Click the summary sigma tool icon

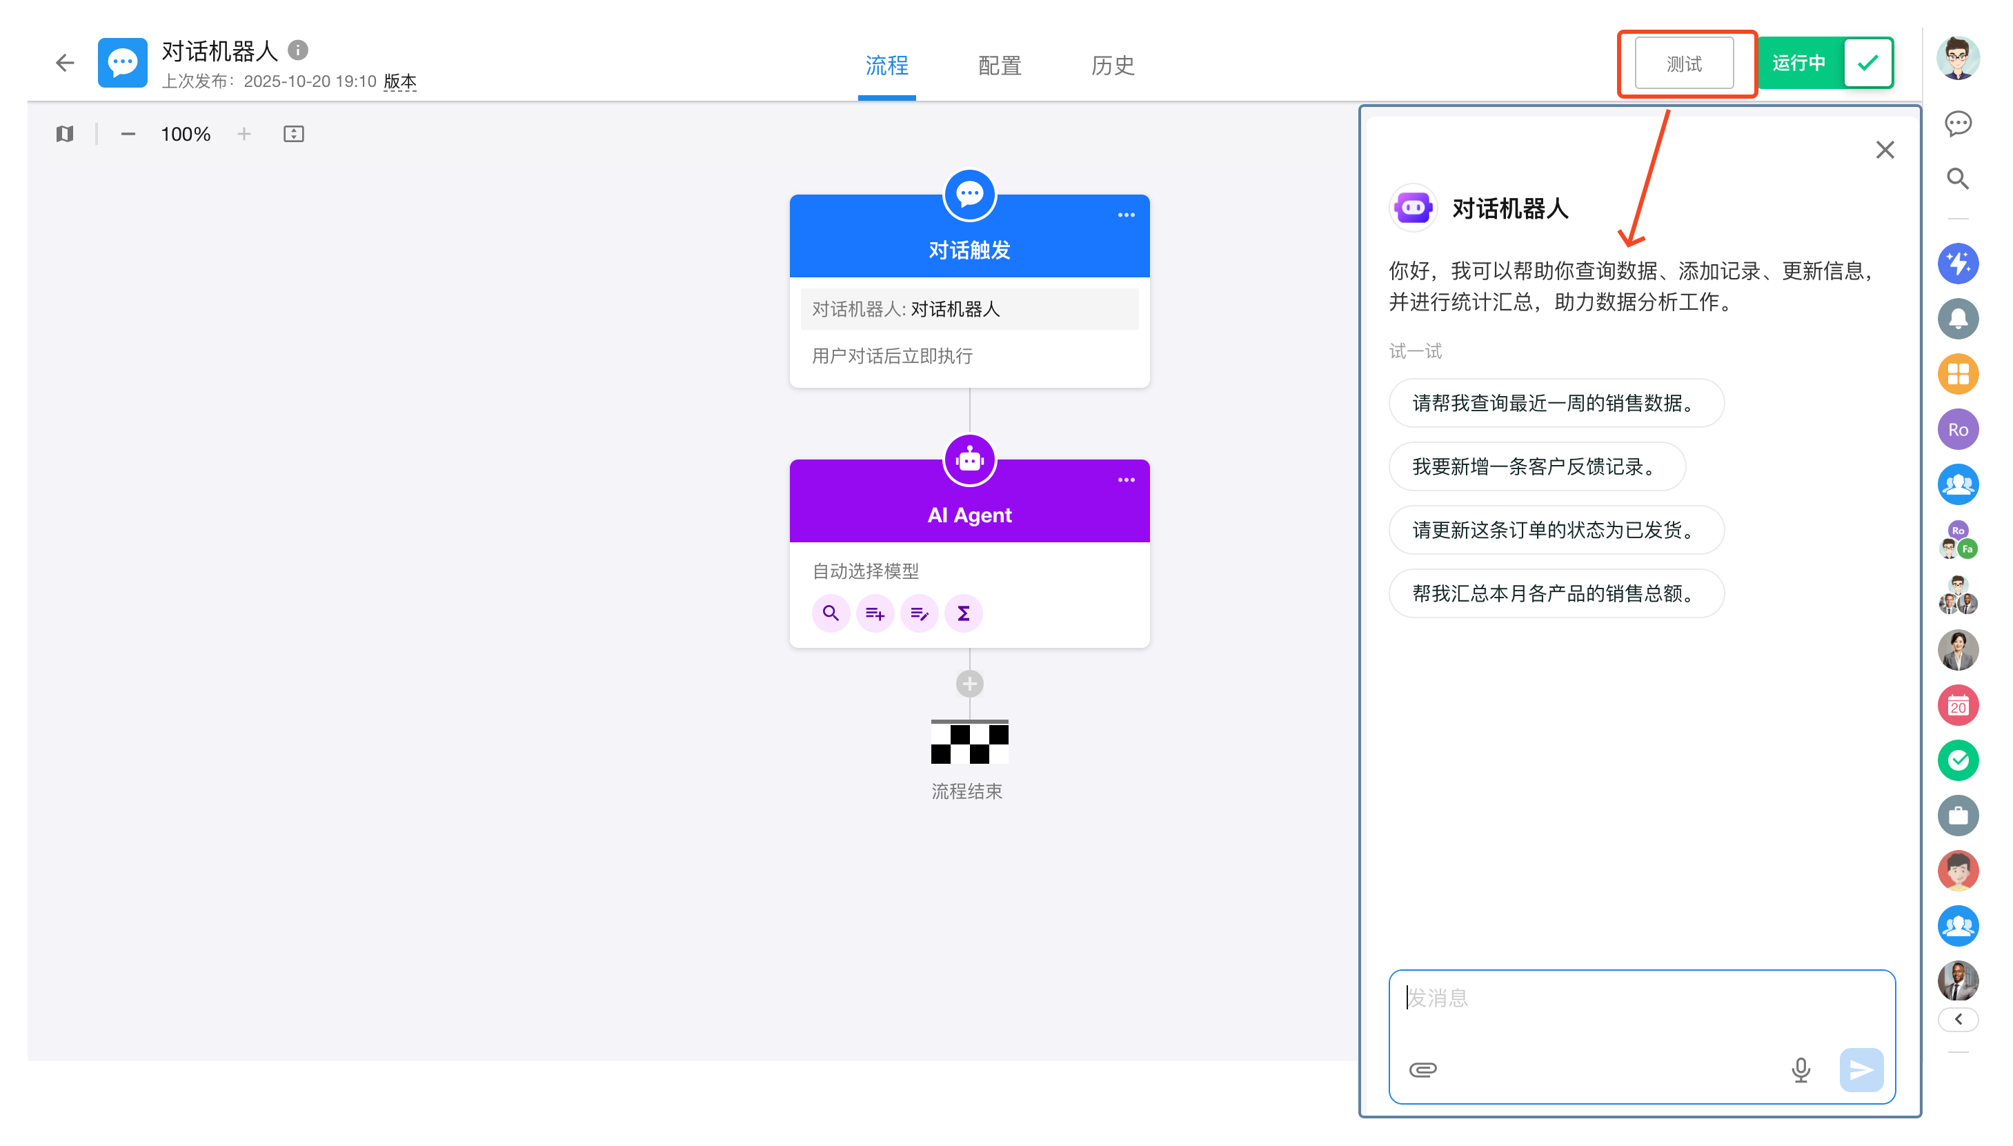963,613
